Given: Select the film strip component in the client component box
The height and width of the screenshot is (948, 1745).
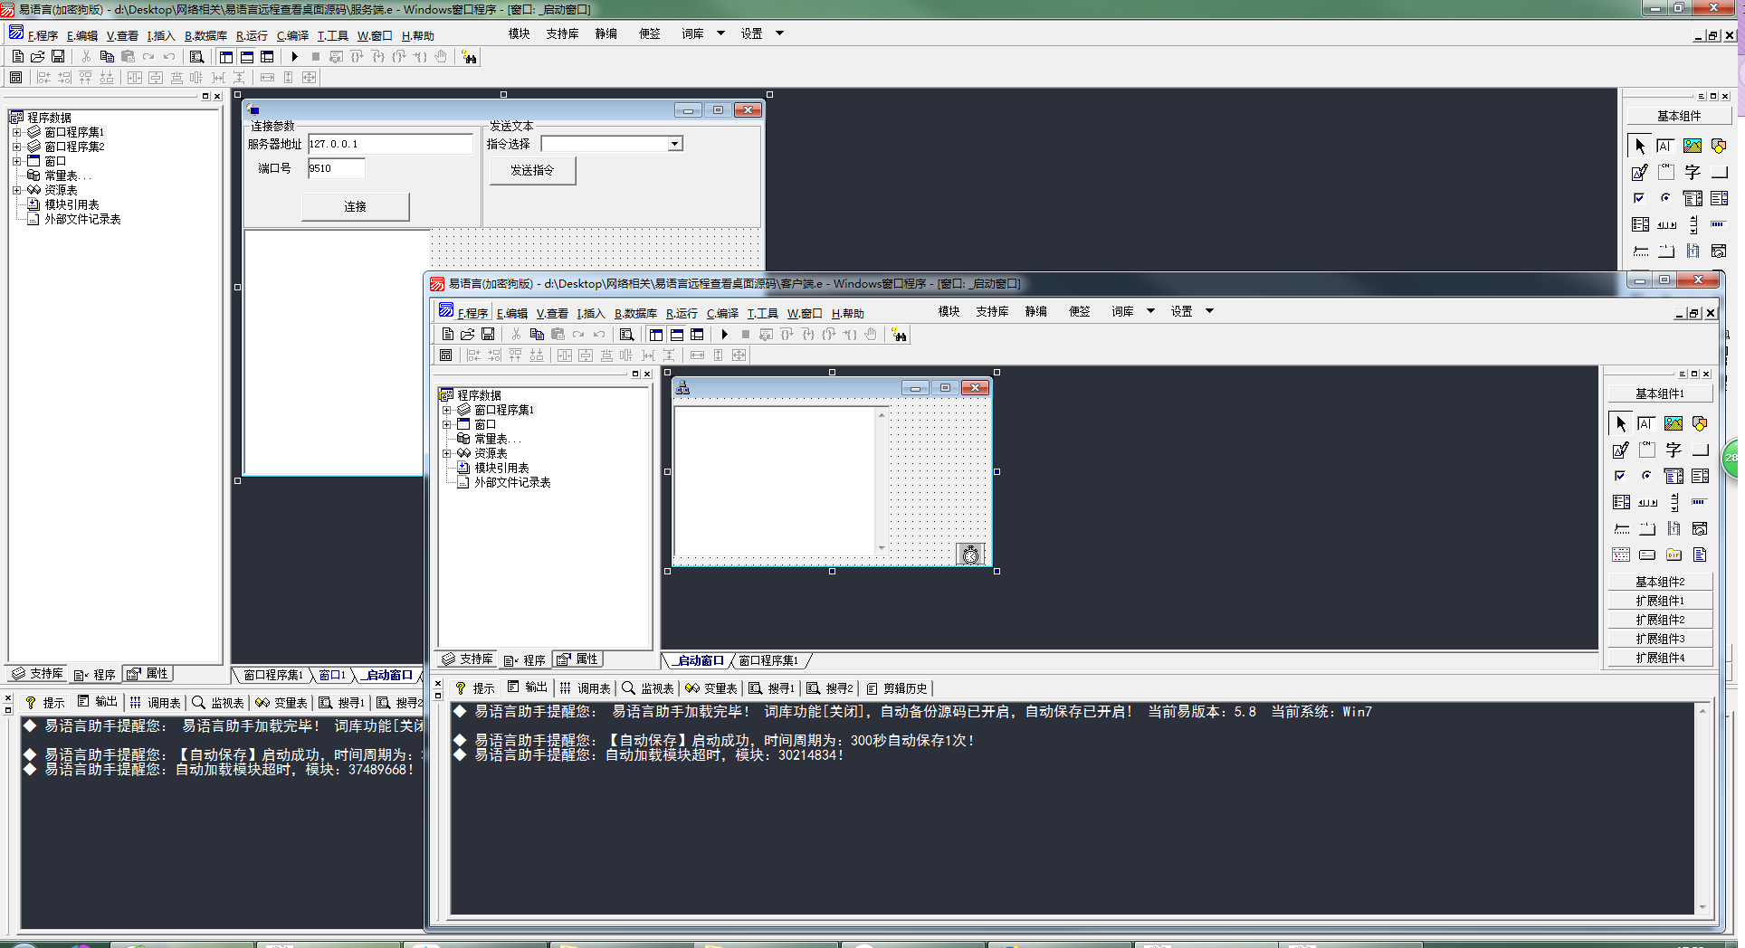Looking at the screenshot, I should click(1673, 528).
